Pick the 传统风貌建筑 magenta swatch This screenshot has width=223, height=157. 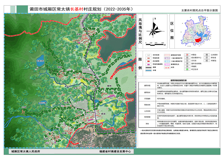148,64
